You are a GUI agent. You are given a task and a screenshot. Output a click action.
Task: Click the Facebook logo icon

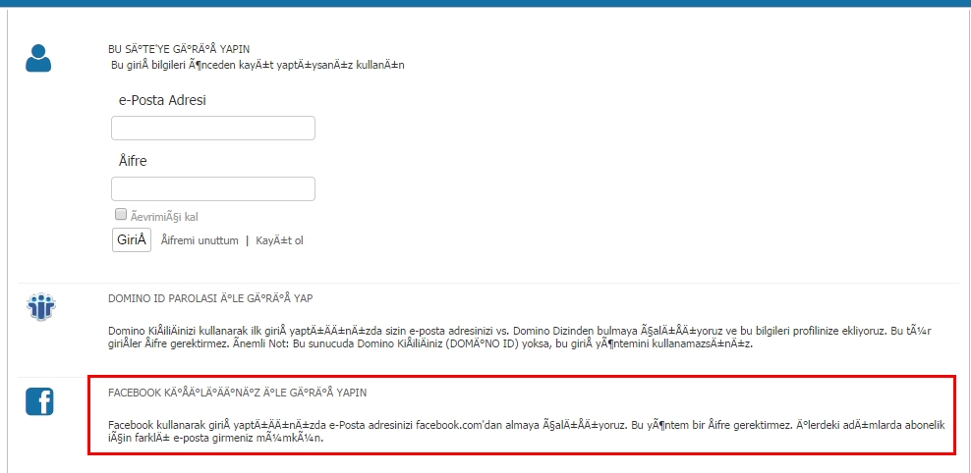coord(39,401)
